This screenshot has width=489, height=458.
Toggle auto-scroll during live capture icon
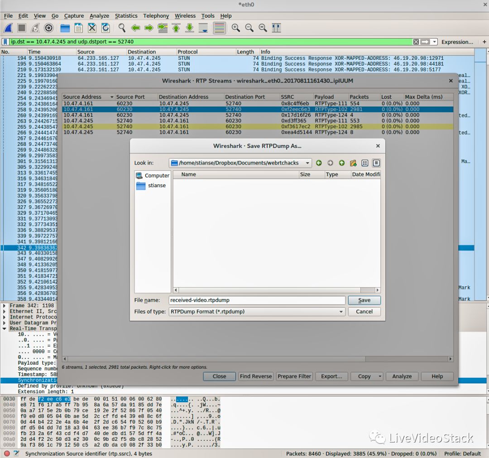(203, 28)
